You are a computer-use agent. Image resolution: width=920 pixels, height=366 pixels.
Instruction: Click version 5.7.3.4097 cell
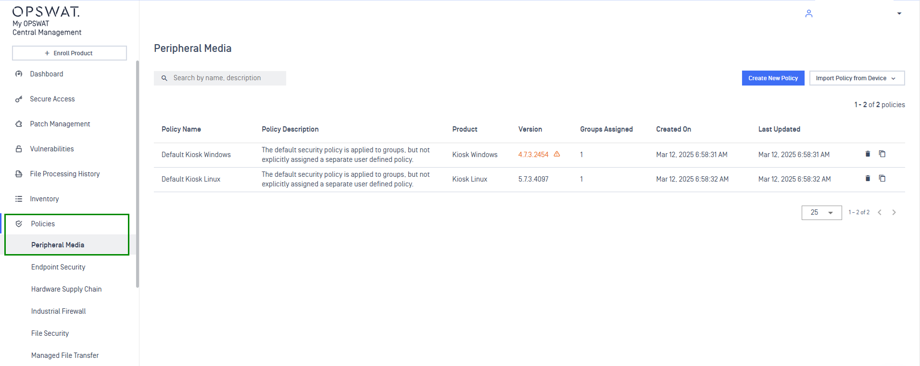[533, 179]
